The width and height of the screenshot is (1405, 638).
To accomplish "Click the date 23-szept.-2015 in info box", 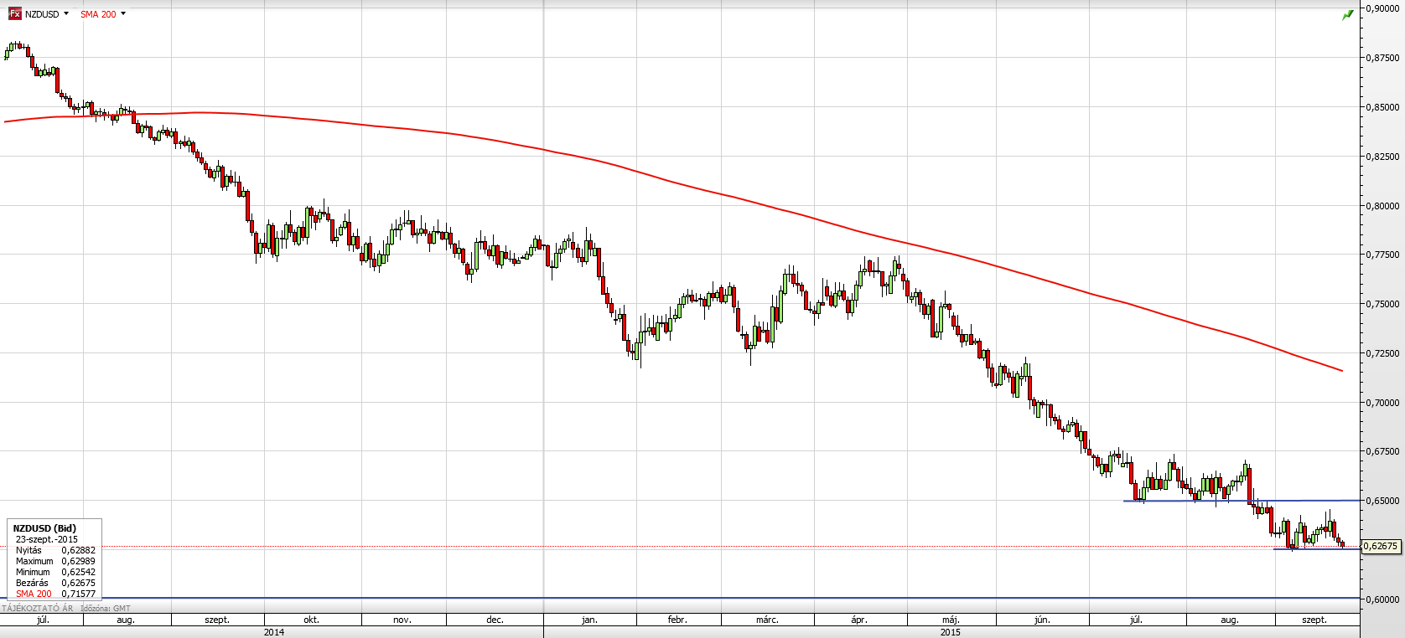I will click(x=47, y=539).
